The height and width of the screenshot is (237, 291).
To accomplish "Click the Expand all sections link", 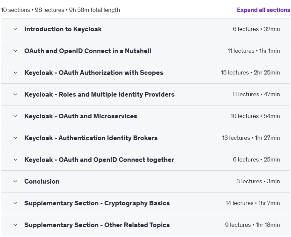I will pos(263,10).
